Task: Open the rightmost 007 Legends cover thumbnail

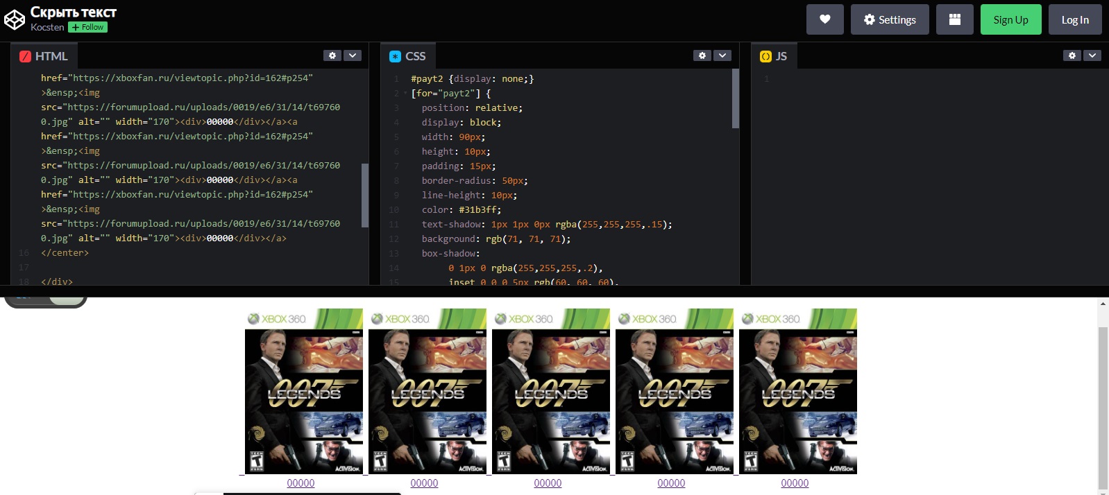Action: tap(798, 392)
